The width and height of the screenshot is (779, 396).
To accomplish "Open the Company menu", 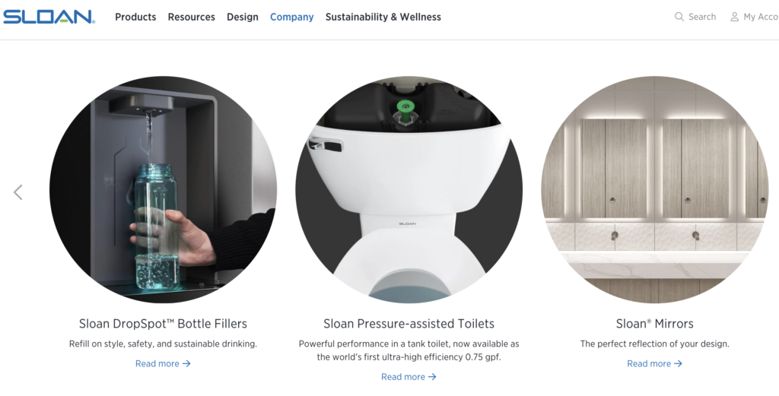I will [x=291, y=17].
